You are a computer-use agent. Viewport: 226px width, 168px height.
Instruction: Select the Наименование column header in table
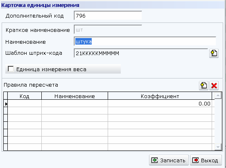click(x=75, y=96)
